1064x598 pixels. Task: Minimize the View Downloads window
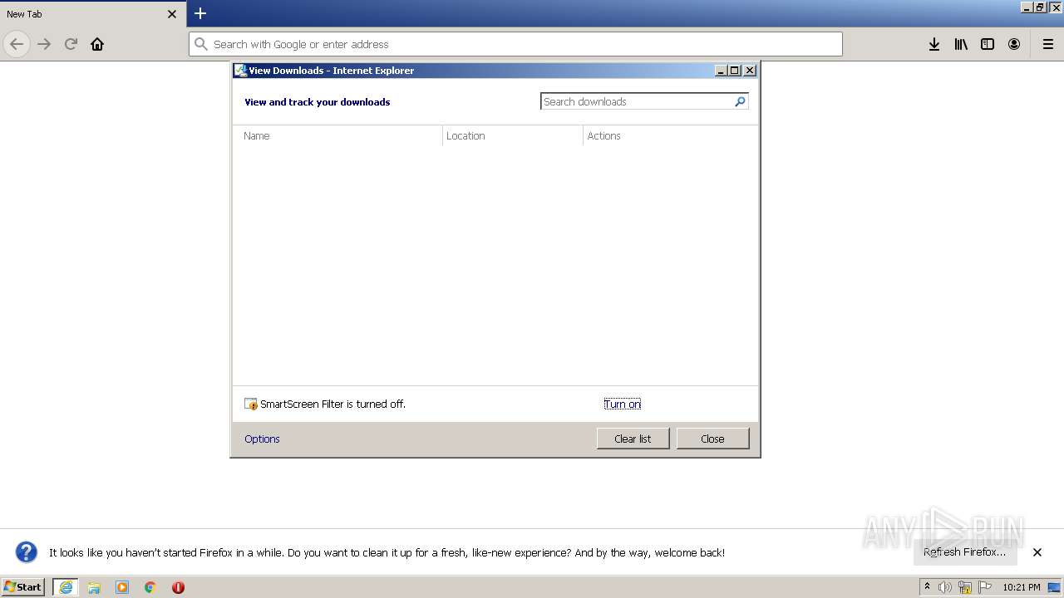(x=722, y=71)
